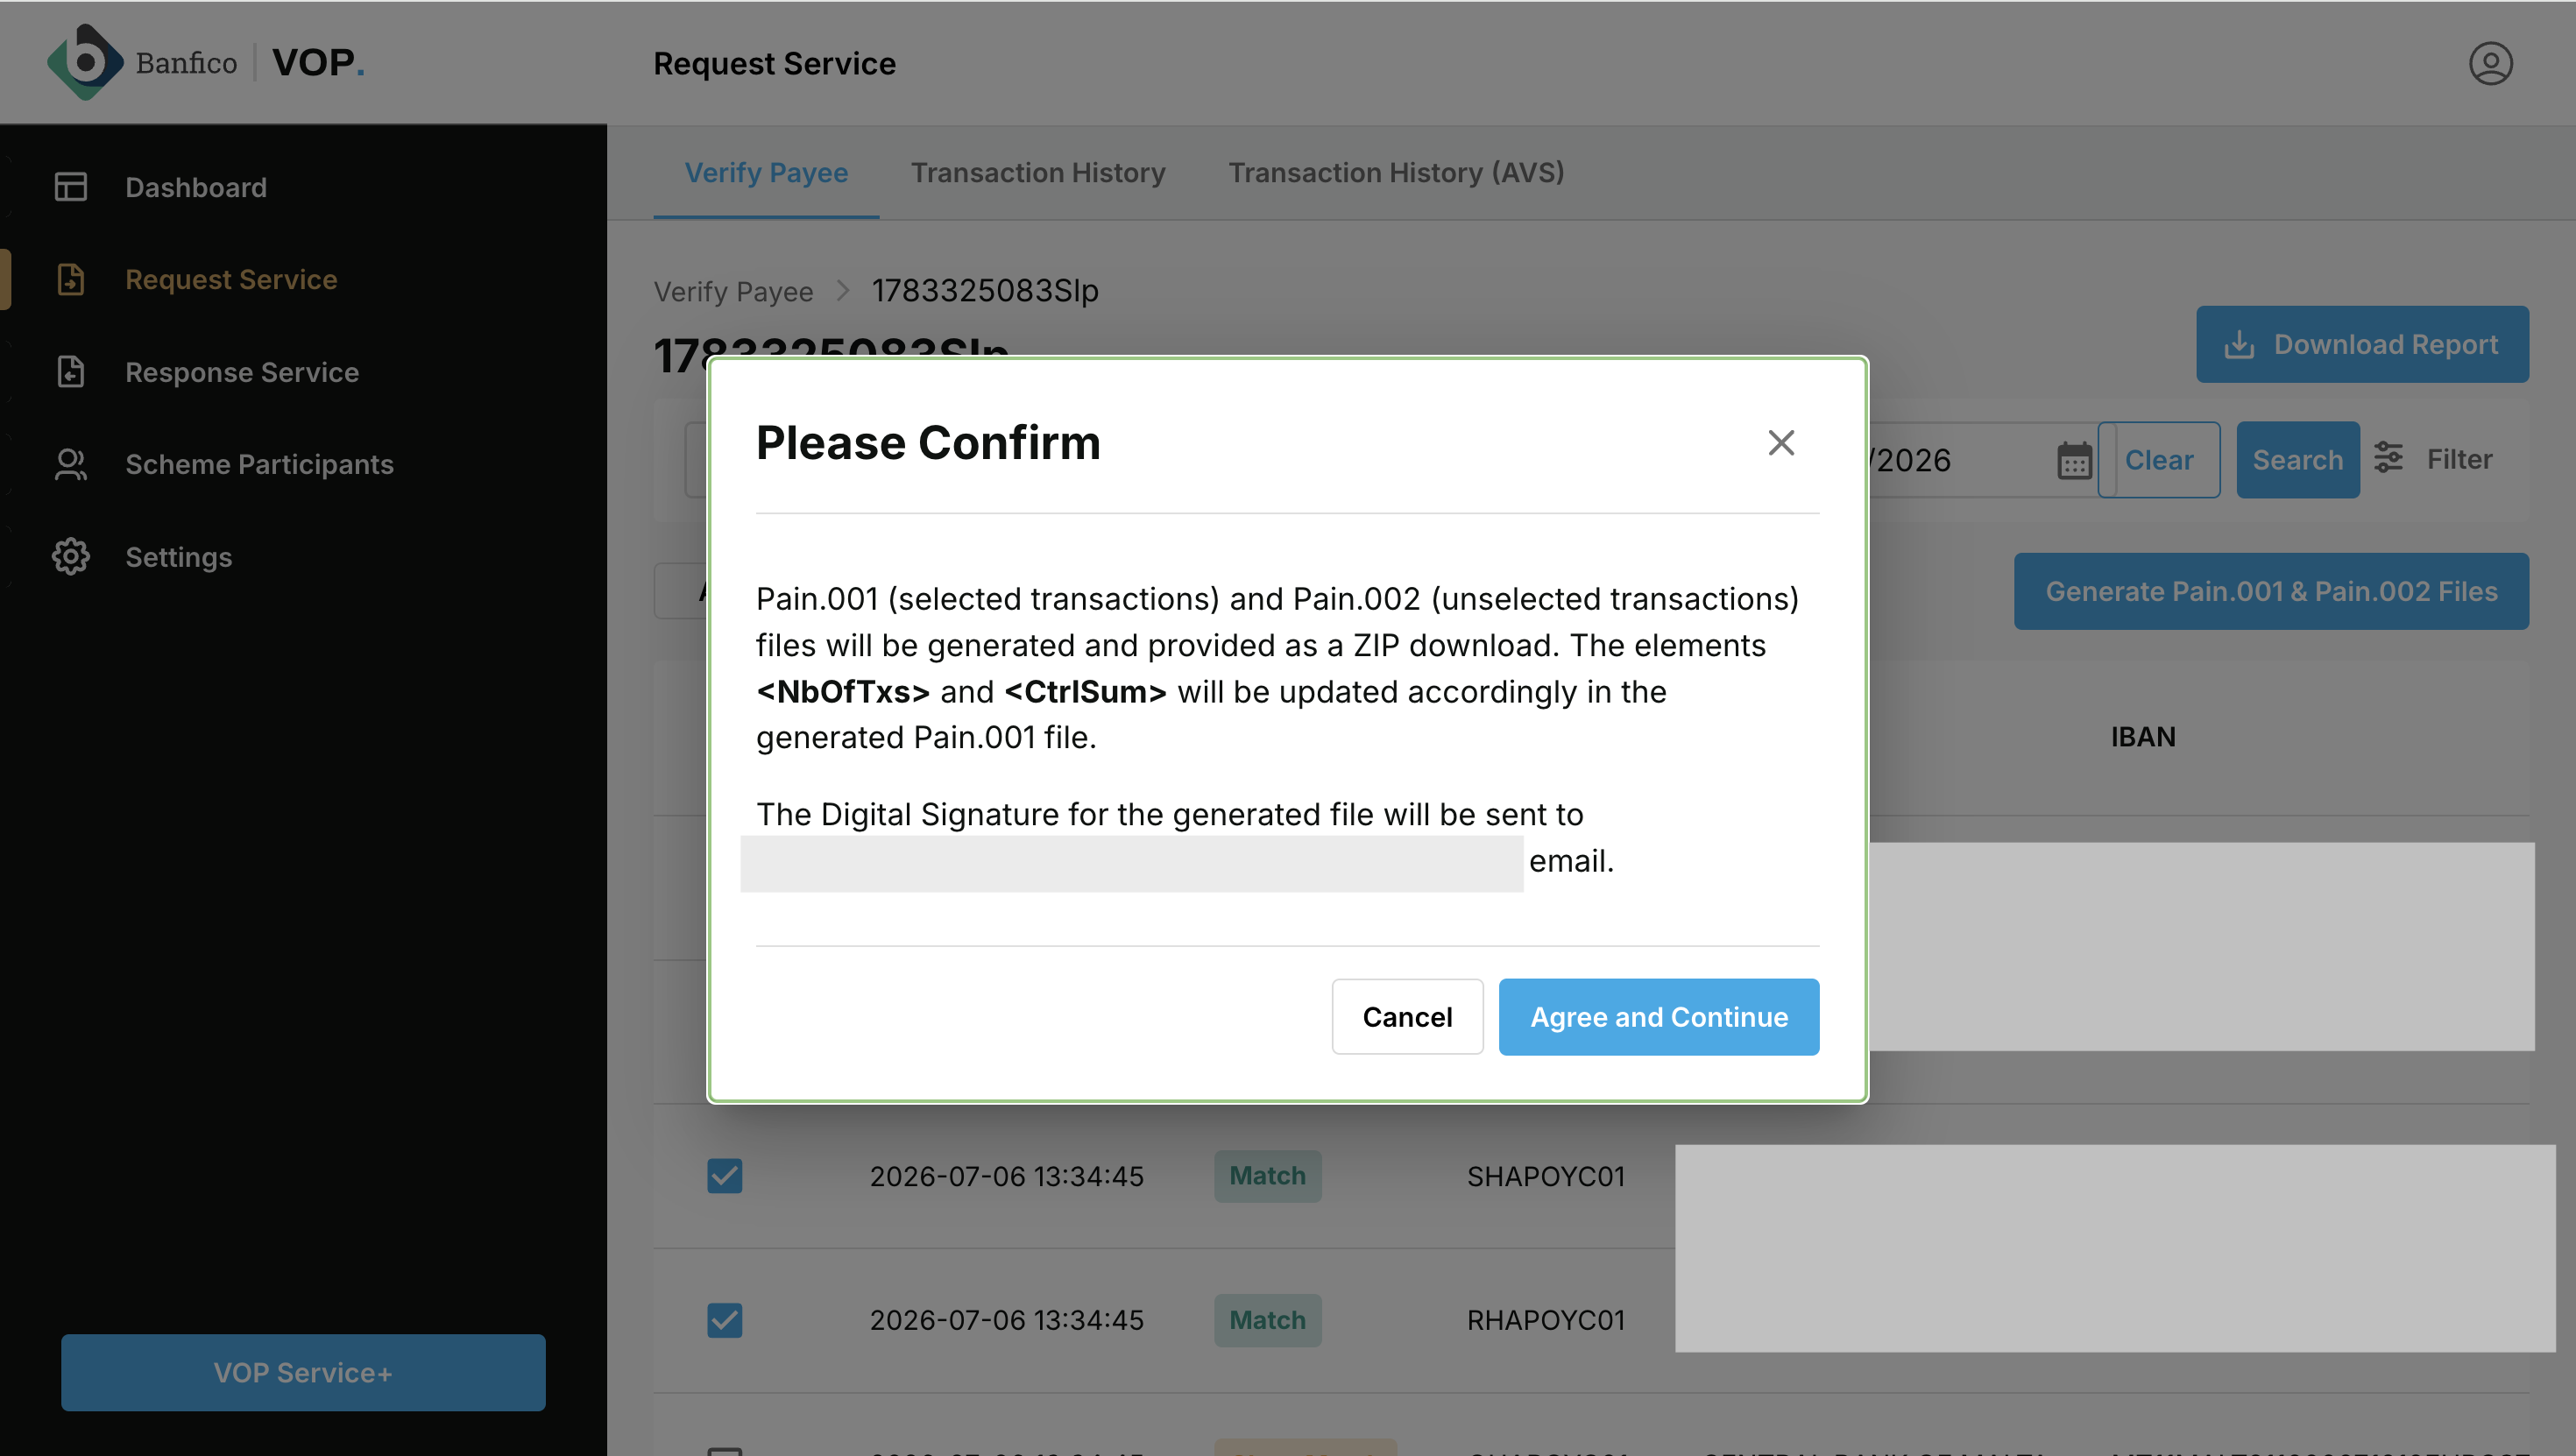Click the download arrow icon

[2239, 344]
